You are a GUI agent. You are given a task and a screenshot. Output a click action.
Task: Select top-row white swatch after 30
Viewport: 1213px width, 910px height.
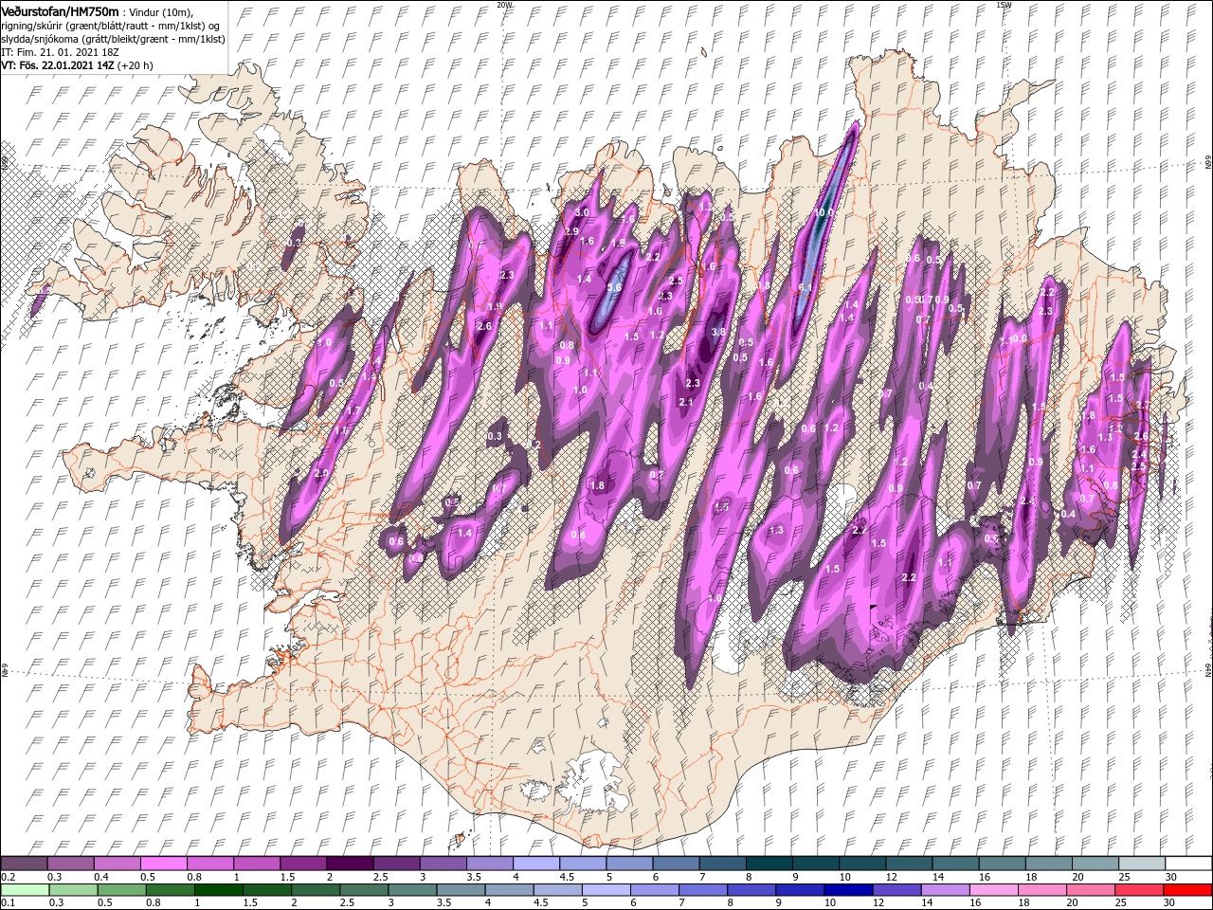pos(1189,863)
